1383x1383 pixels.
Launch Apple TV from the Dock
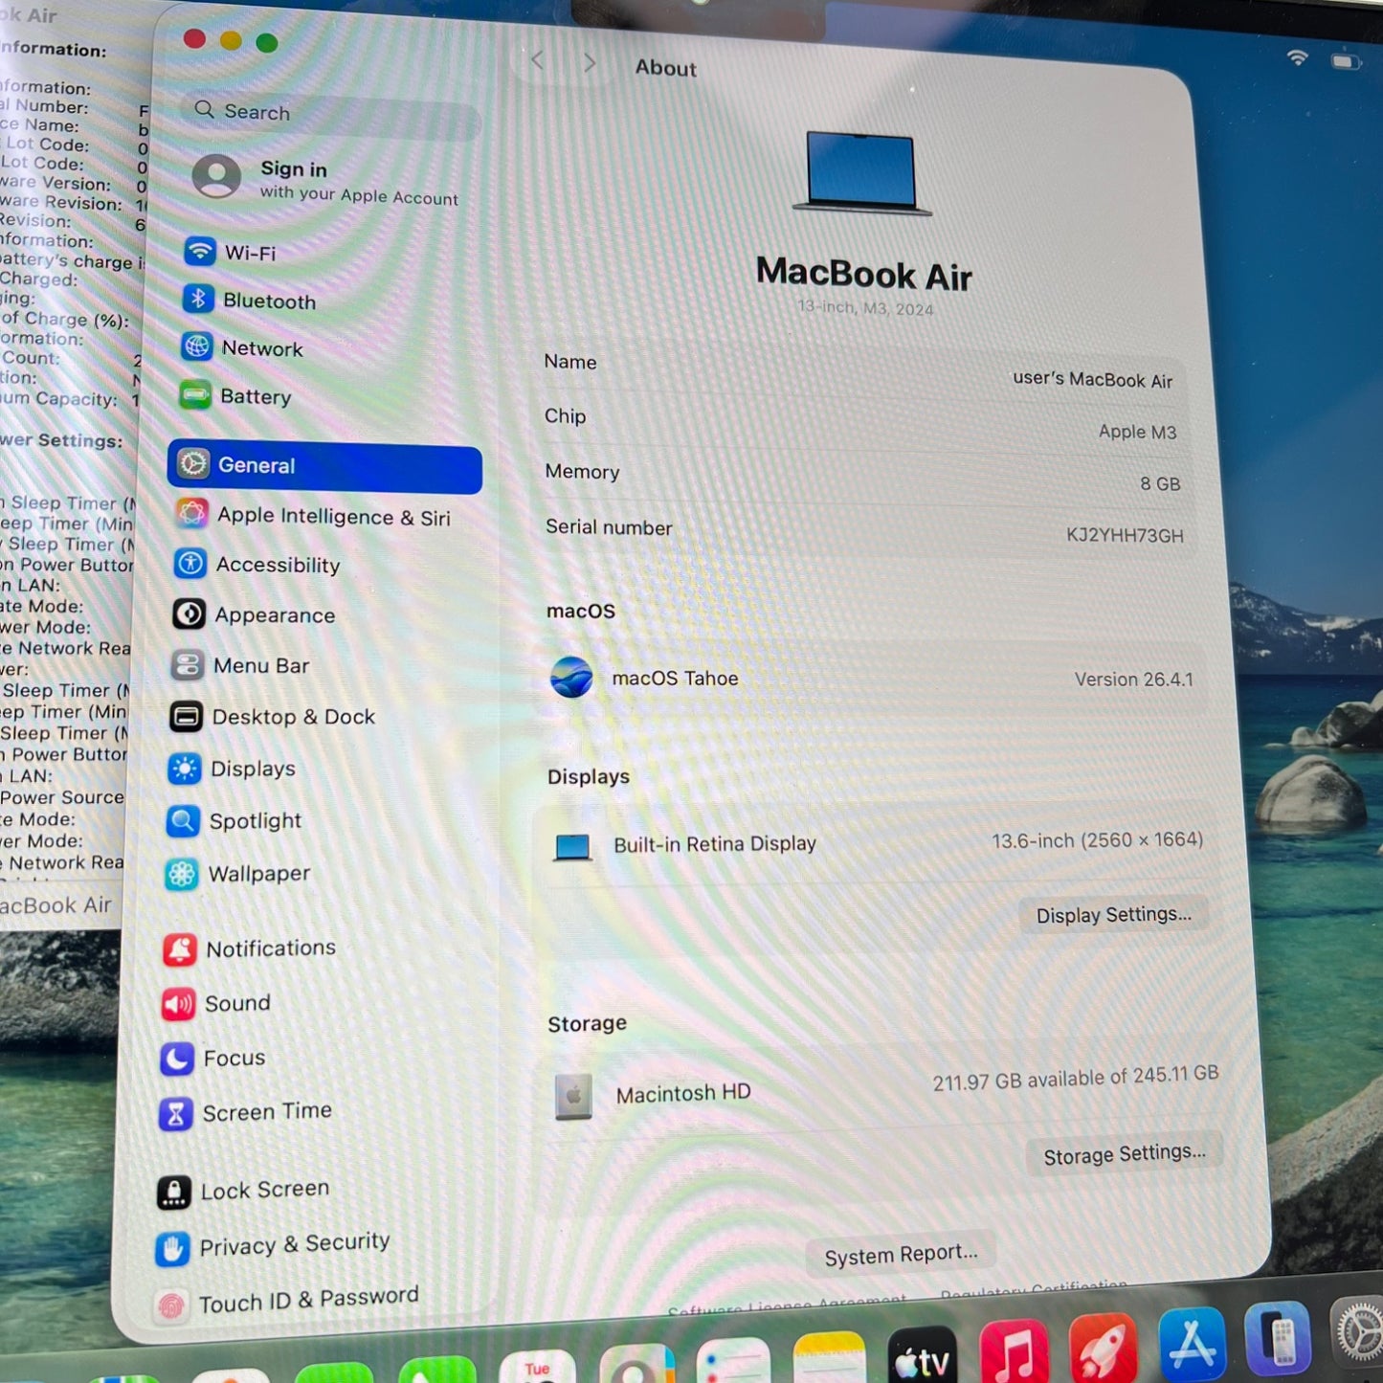coord(923,1355)
